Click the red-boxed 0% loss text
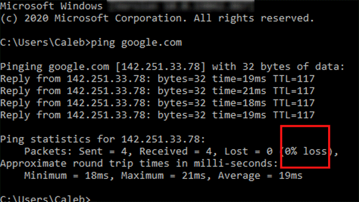Viewport: 359px width, 202px height. pos(306,151)
